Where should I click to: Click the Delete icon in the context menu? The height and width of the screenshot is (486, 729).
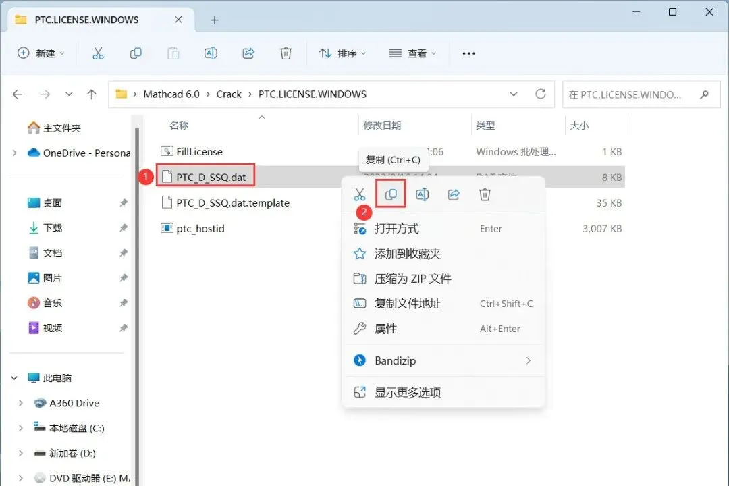pos(485,194)
